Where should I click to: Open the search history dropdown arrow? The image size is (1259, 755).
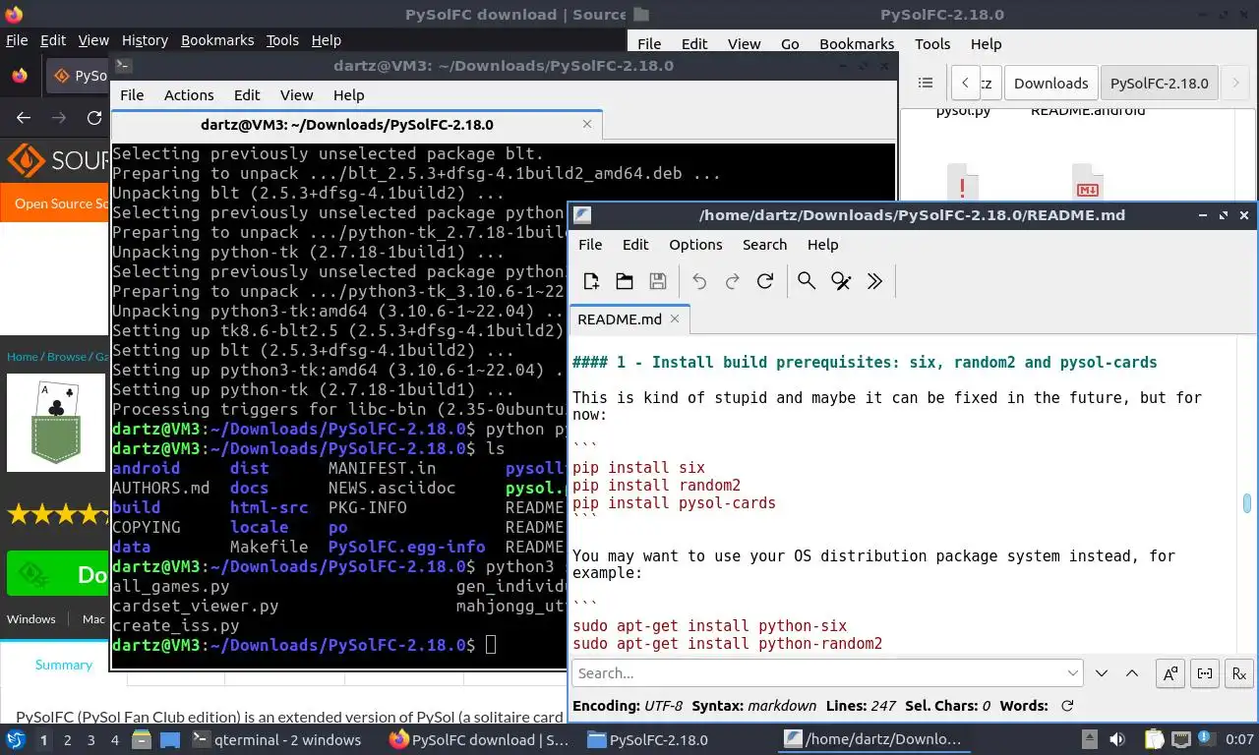point(1073,673)
